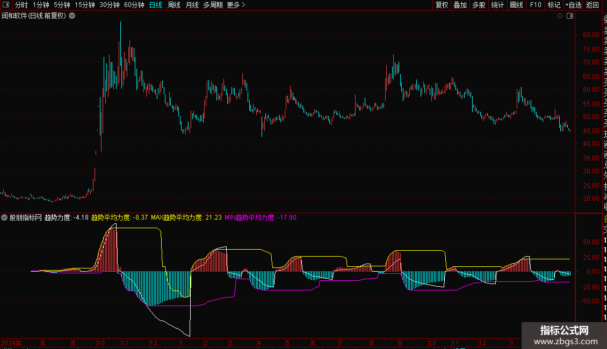Open the 复权 adjustment menu

coord(442,5)
